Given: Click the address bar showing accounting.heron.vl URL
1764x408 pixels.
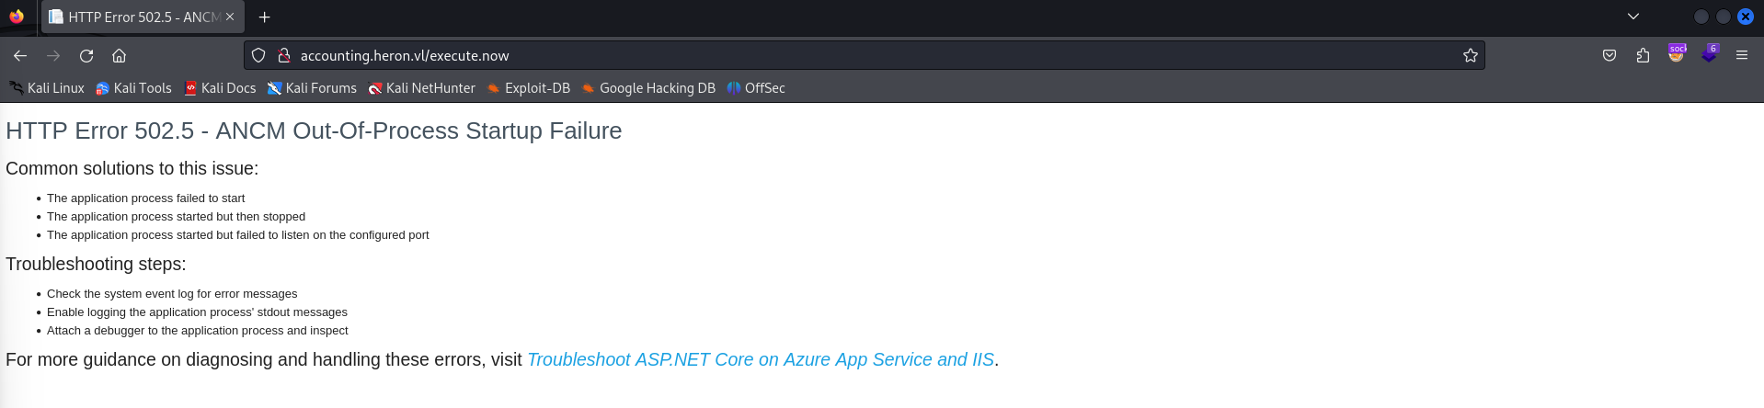Looking at the screenshot, I should 828,55.
